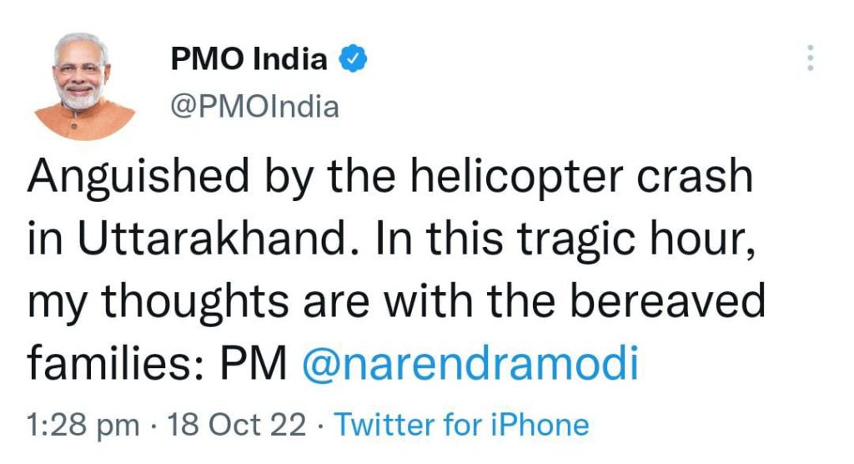The height and width of the screenshot is (464, 854).
Task: Click the Twitter for iPhone source link
Action: click(x=461, y=426)
